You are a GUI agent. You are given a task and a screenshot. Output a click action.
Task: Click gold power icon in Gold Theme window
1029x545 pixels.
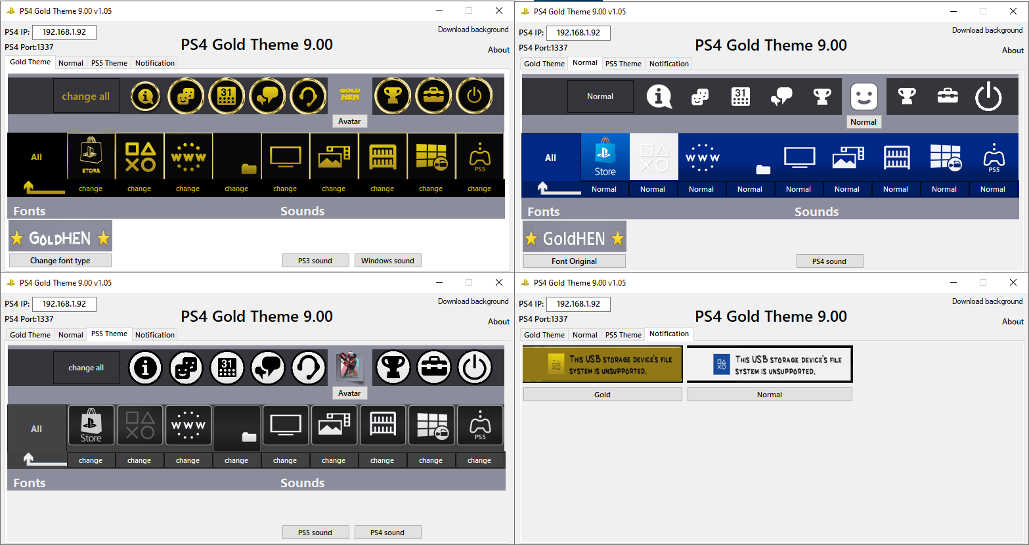click(474, 96)
